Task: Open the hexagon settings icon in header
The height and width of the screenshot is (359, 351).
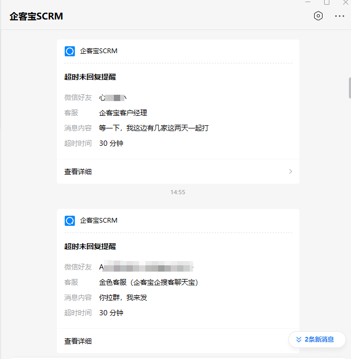Action: tap(318, 16)
